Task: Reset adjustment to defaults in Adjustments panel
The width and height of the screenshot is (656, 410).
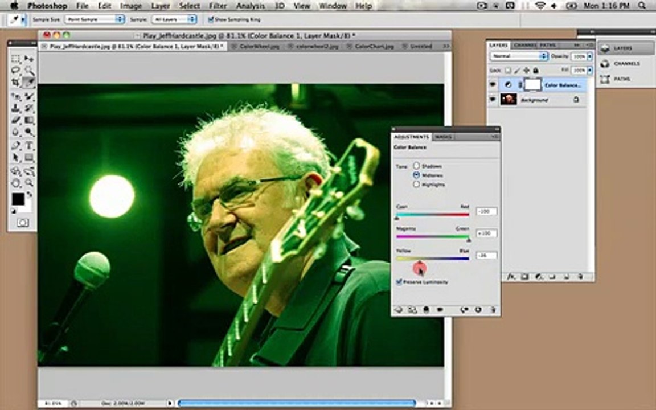Action: (478, 310)
